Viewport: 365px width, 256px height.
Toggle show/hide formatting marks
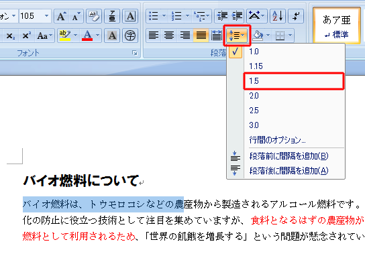tap(296, 16)
